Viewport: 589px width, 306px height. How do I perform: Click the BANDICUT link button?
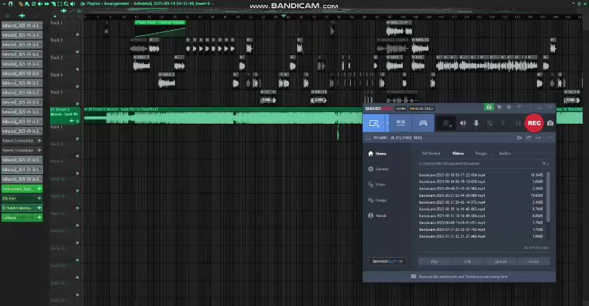(388, 261)
